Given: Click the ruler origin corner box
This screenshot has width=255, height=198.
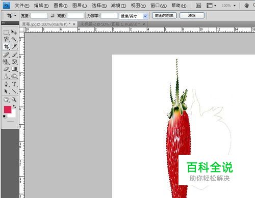Looking at the screenshot, I should coord(22,30).
